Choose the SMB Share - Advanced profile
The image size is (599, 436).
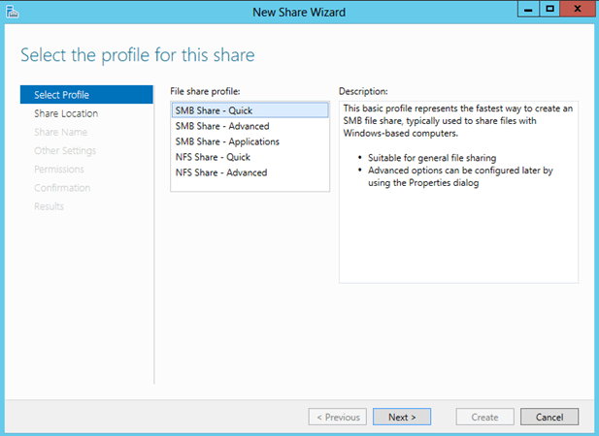(222, 126)
